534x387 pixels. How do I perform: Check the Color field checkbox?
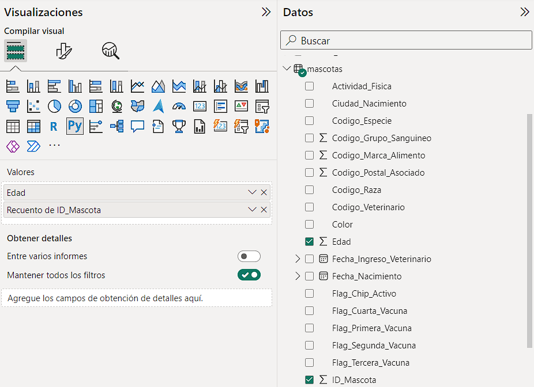[309, 225]
